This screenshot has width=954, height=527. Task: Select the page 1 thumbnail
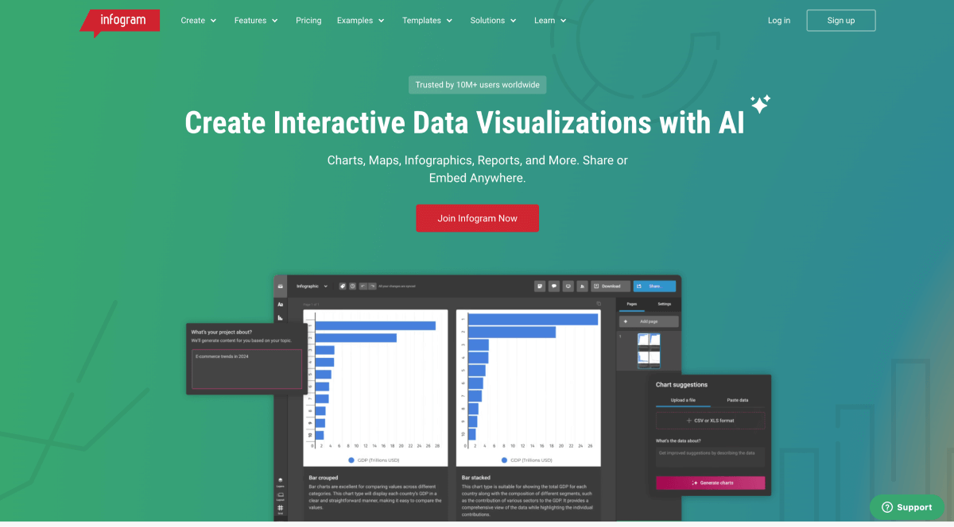[x=649, y=350]
